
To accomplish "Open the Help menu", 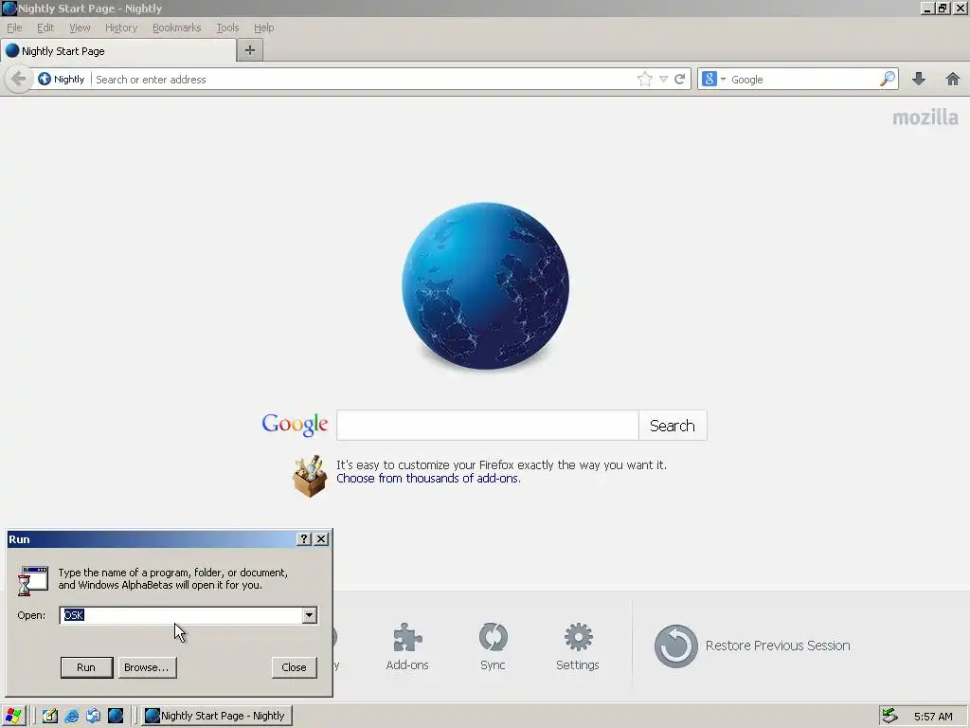I will click(x=264, y=27).
